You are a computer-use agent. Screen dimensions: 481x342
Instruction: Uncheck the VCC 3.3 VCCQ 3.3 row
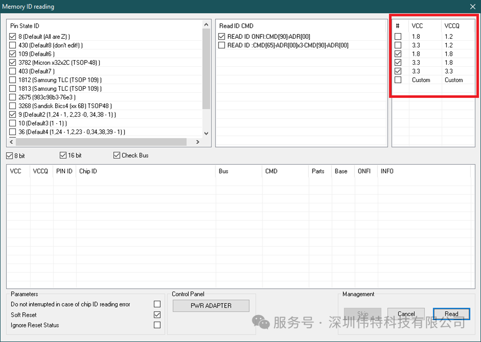coord(398,71)
